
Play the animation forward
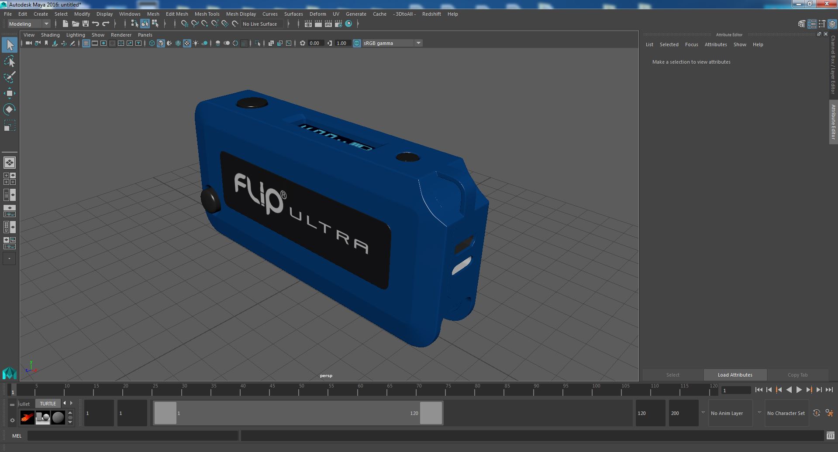799,390
